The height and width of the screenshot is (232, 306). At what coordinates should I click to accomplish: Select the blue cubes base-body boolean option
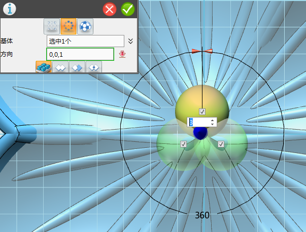44,67
